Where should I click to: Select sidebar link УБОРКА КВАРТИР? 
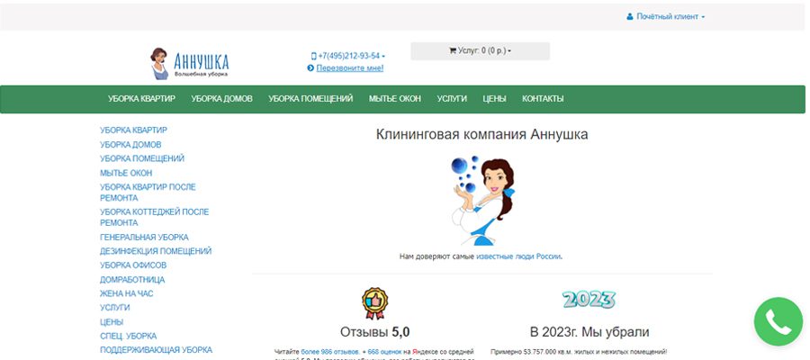pyautogui.click(x=133, y=130)
